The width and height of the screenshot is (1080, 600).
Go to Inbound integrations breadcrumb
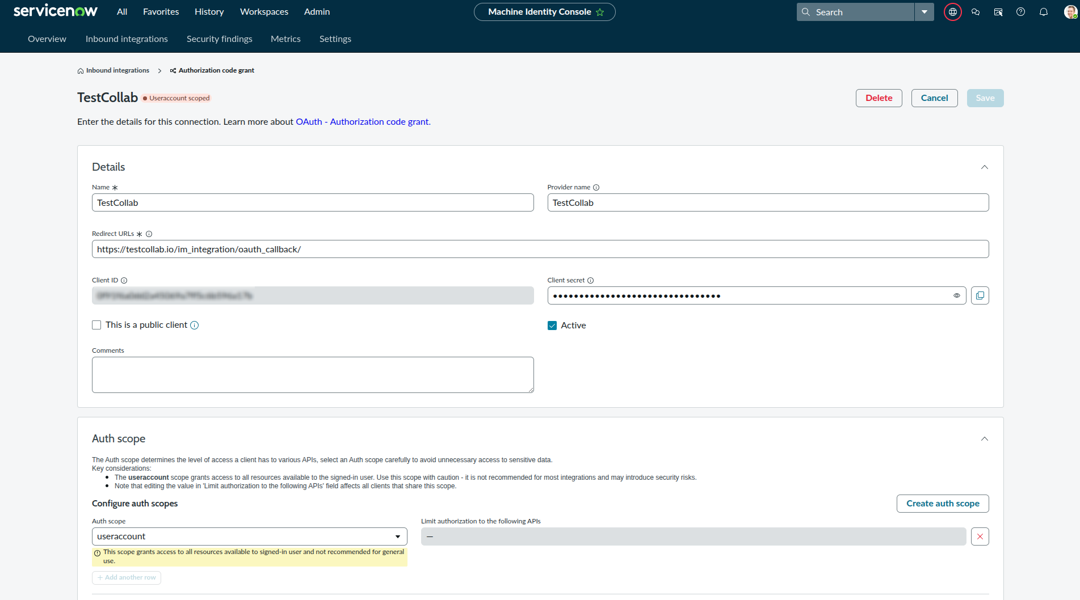(117, 71)
